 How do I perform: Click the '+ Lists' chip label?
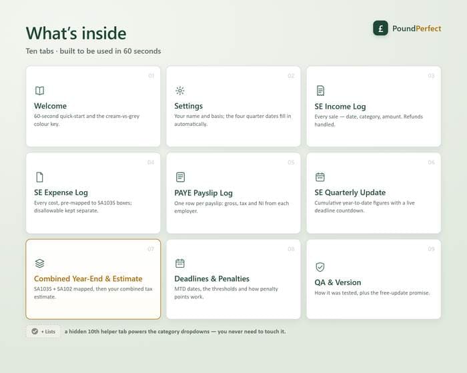[48, 331]
